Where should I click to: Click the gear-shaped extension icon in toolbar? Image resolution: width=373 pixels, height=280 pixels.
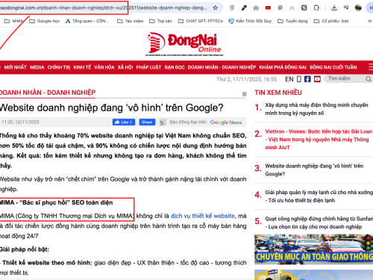pyautogui.click(x=280, y=7)
